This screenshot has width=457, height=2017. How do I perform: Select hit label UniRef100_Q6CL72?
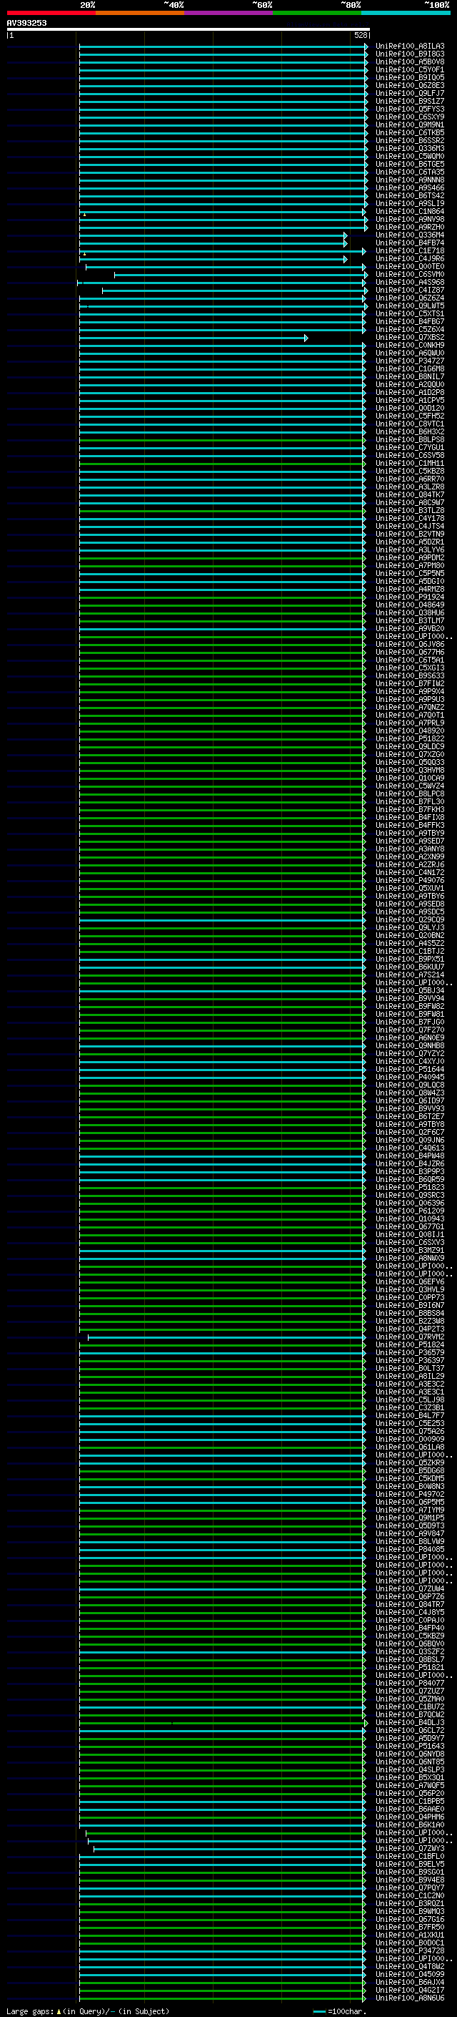pyautogui.click(x=410, y=1730)
